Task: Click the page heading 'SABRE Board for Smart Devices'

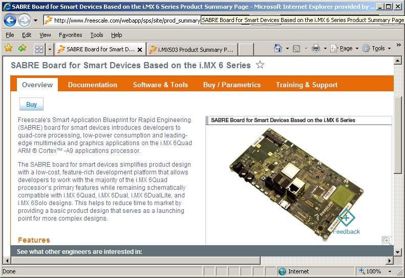Action: (x=131, y=65)
